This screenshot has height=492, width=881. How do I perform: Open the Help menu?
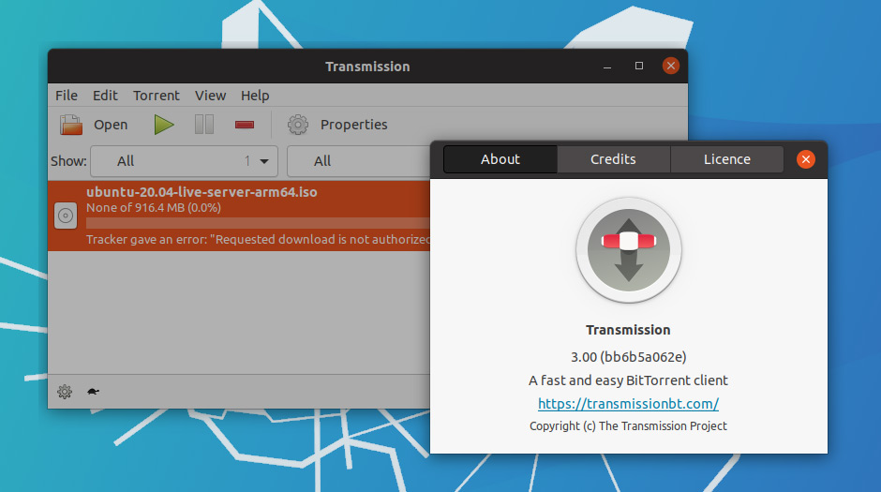click(x=255, y=96)
